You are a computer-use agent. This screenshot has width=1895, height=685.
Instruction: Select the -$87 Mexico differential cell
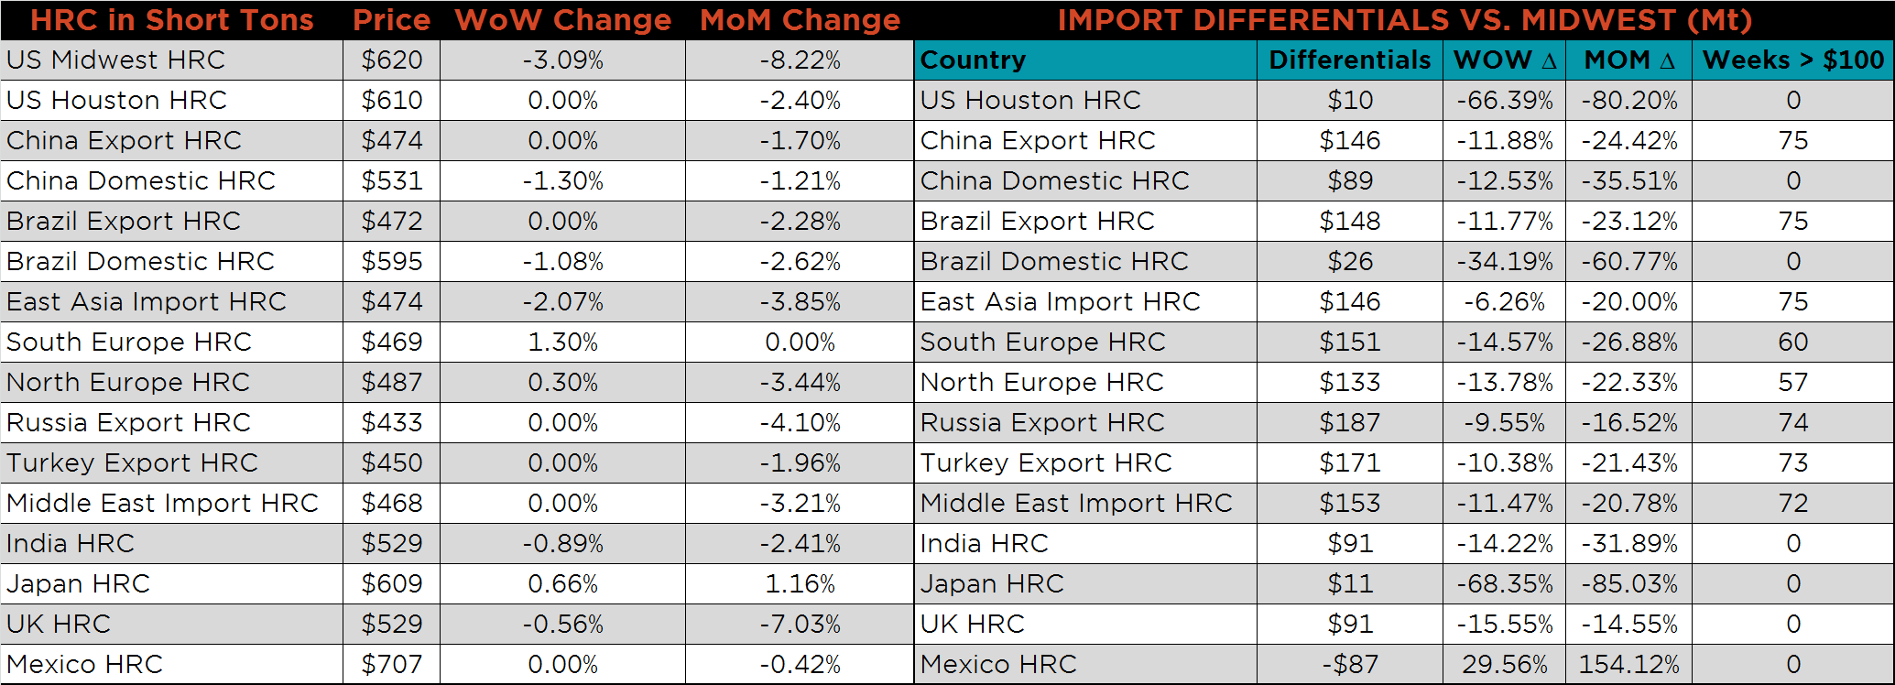(1349, 665)
